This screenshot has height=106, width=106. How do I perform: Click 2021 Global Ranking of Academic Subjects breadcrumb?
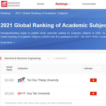(x=42, y=13)
